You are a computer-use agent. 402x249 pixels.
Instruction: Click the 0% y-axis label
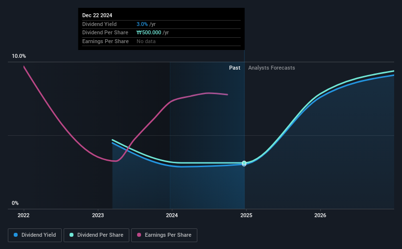pyautogui.click(x=15, y=203)
